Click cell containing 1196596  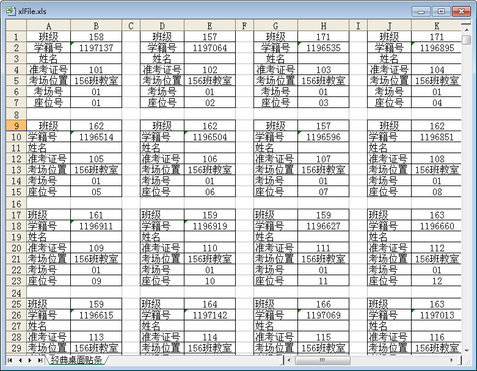(323, 137)
